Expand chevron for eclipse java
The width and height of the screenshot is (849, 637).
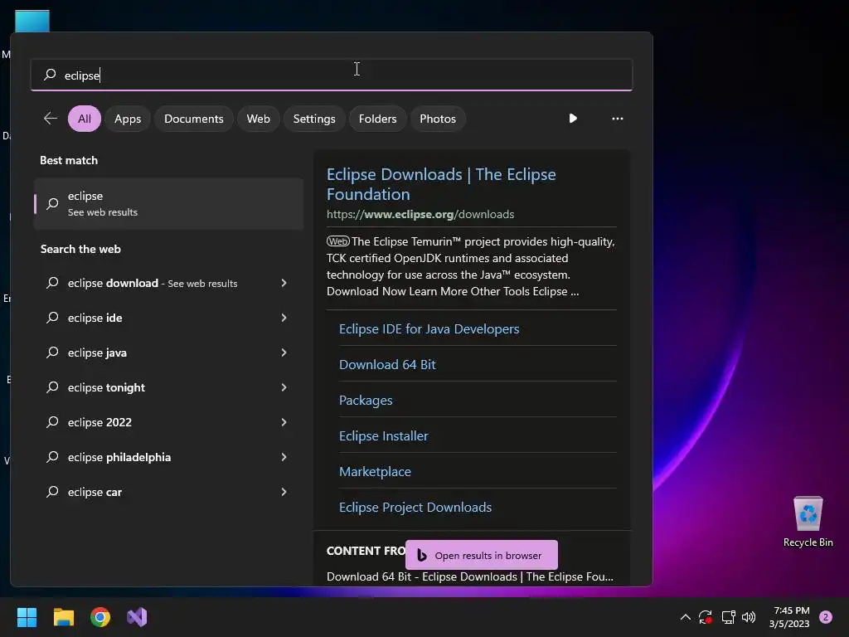click(x=284, y=353)
